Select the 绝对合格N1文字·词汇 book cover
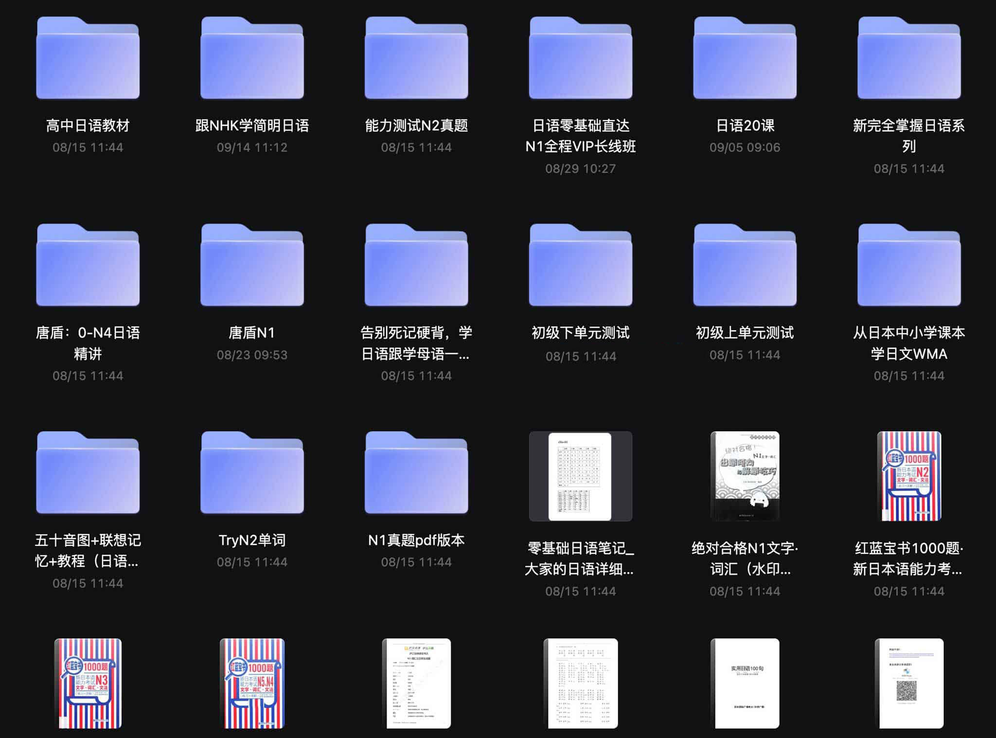 point(745,476)
